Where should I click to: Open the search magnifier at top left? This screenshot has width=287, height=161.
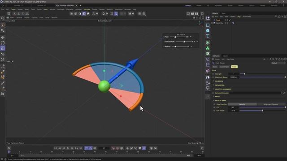(x=2, y=18)
